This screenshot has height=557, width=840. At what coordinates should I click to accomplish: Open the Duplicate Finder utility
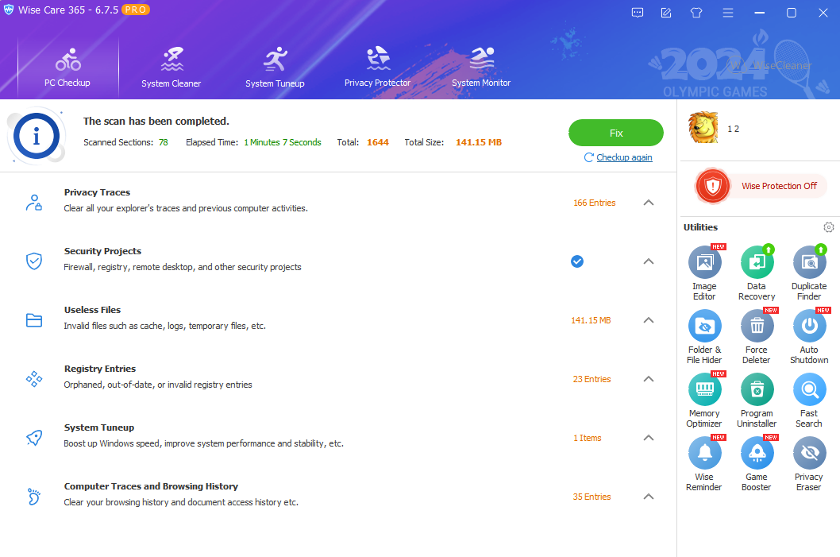809,273
